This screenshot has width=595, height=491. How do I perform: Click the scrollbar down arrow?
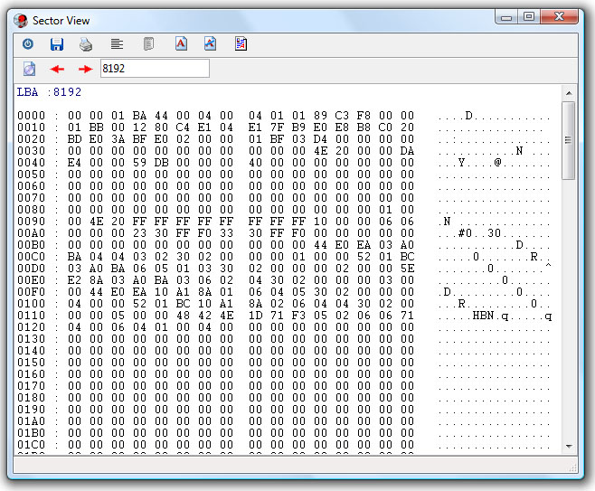click(569, 446)
